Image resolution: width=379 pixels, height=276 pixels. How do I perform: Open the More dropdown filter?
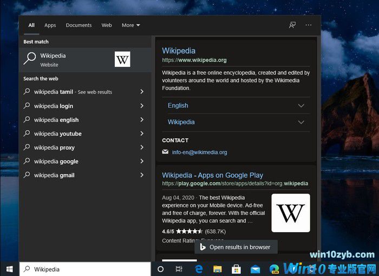click(x=130, y=25)
